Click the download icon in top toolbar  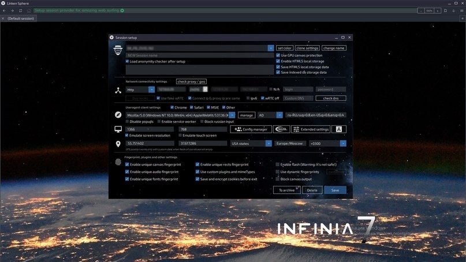click(453, 11)
